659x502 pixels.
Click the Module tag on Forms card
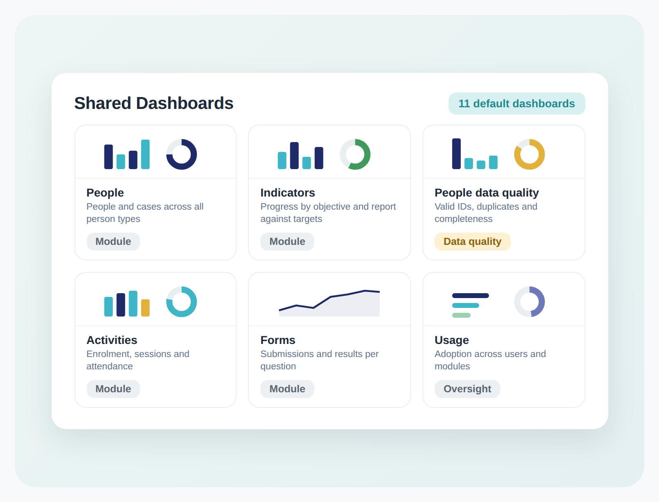point(287,389)
